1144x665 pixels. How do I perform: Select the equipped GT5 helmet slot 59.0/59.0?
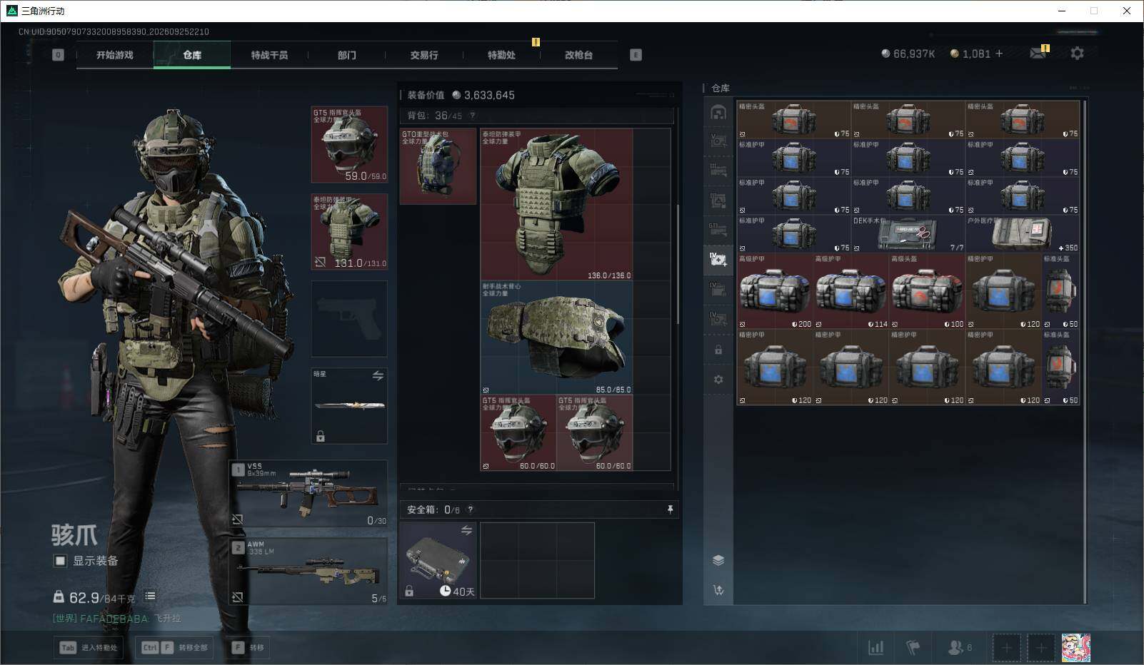[x=349, y=144]
